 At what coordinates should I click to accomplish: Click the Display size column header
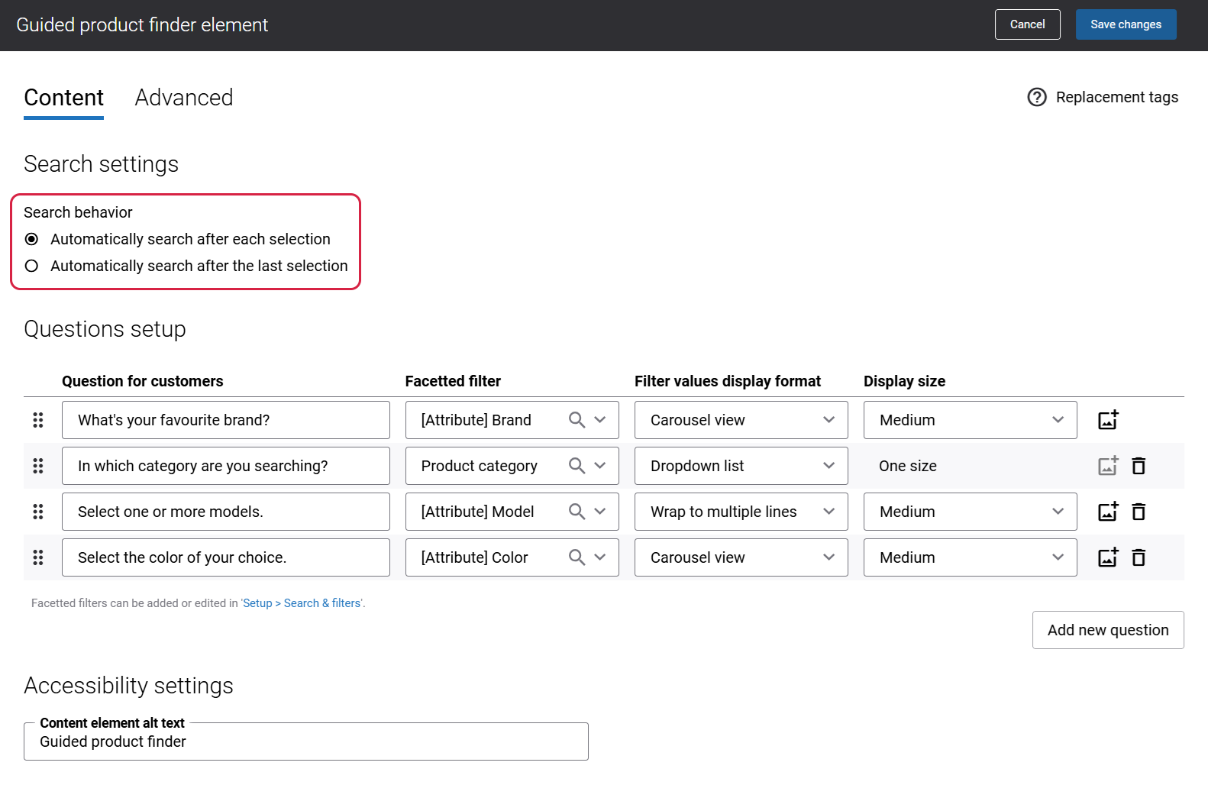pyautogui.click(x=904, y=381)
